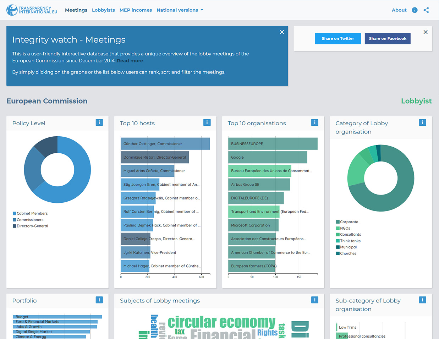439x339 pixels.
Task: Click info icon on Portfolio panel
Action: tap(99, 300)
